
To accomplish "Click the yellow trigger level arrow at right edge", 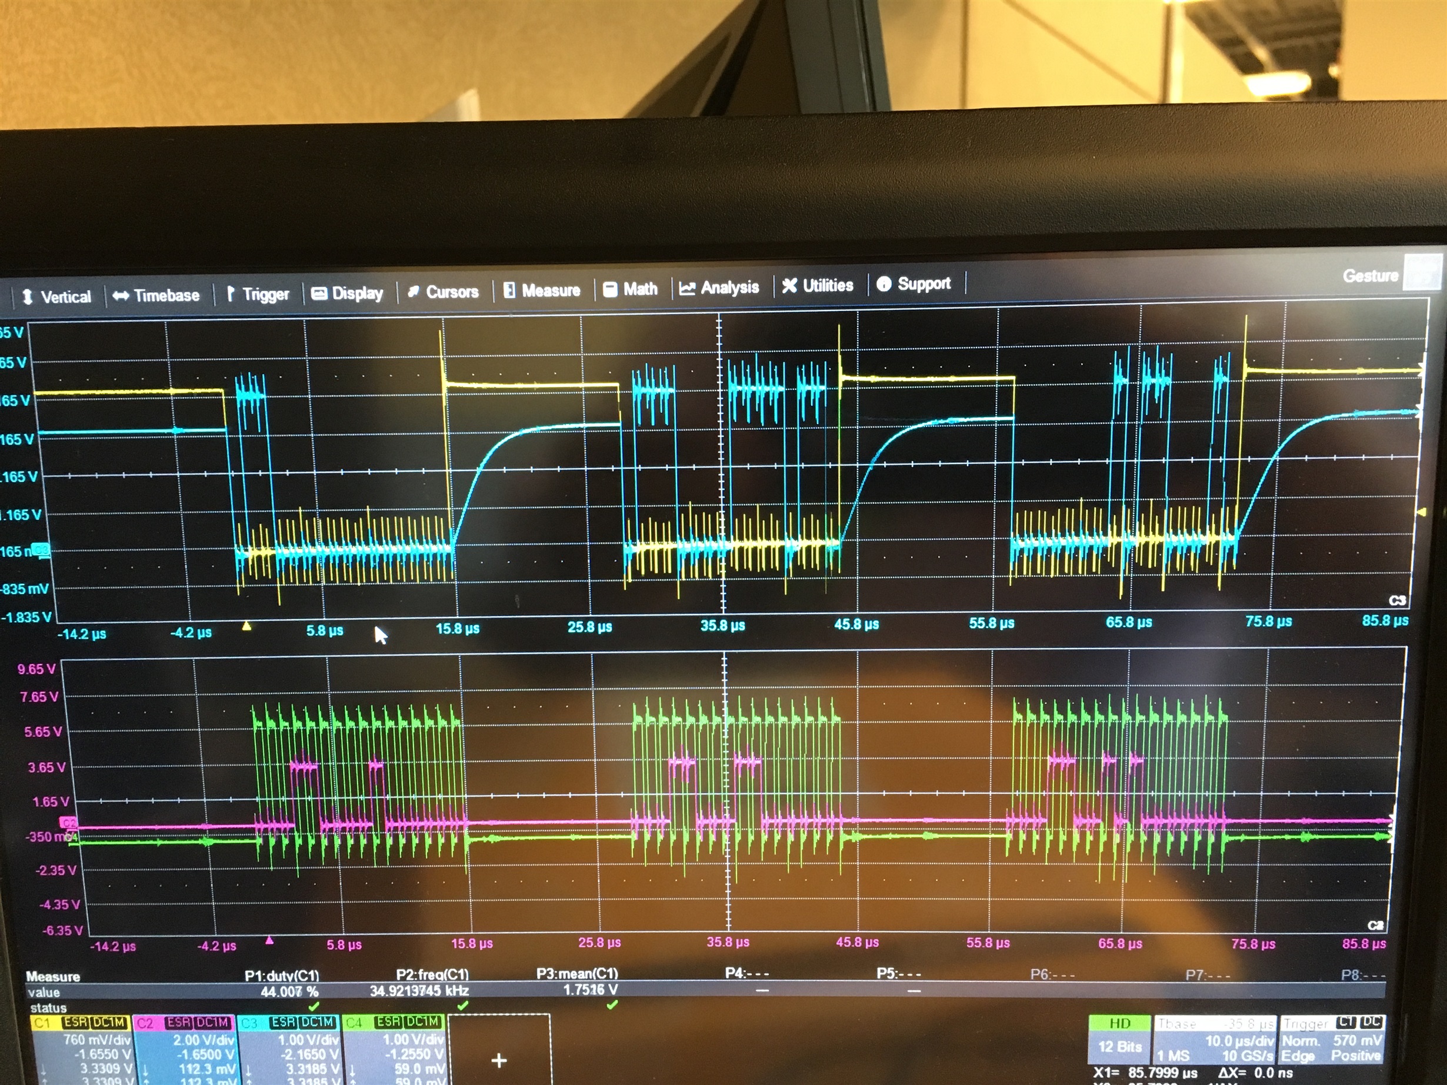I will (x=1420, y=512).
